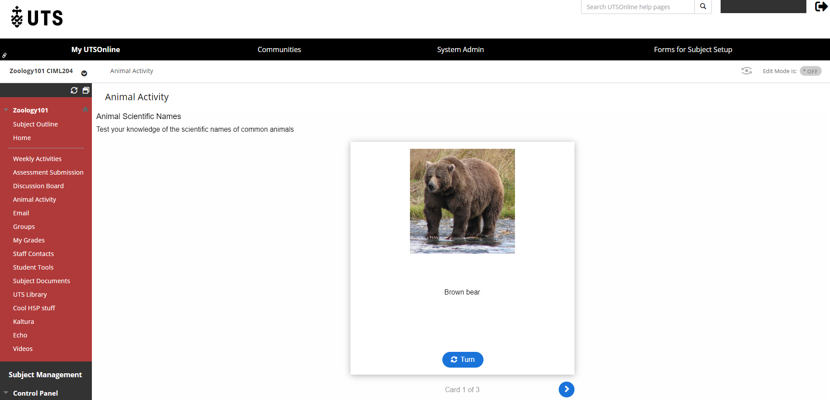Select Animal Activity in the sidebar
Viewport: 830px width, 400px height.
[35, 200]
